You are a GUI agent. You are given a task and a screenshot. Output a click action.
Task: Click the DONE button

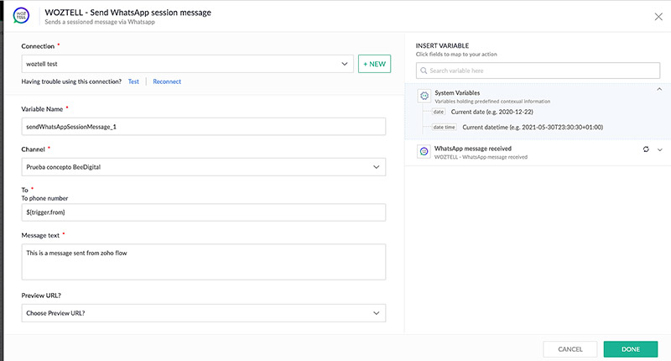(631, 349)
